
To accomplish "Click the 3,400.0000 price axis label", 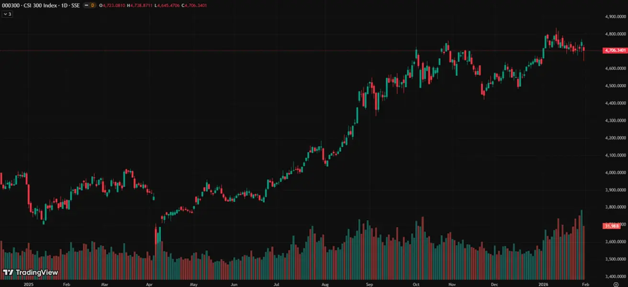I will pyautogui.click(x=615, y=276).
